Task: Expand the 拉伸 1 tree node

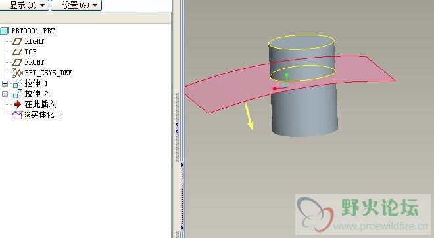Action: tap(5, 83)
